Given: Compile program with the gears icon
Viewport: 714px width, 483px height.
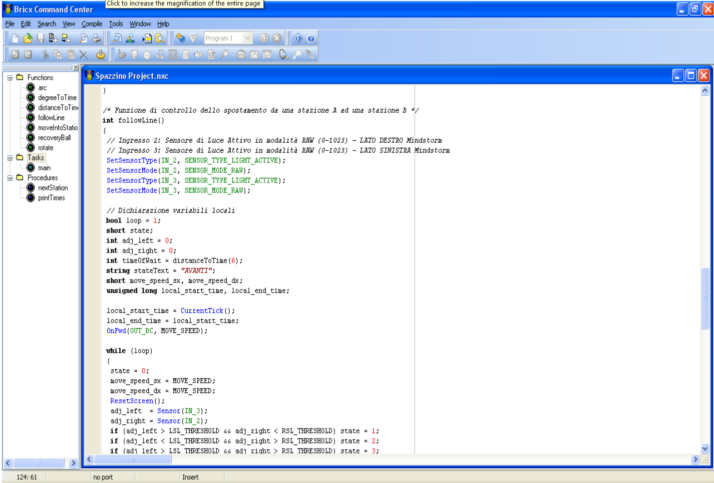Looking at the screenshot, I should pos(181,38).
